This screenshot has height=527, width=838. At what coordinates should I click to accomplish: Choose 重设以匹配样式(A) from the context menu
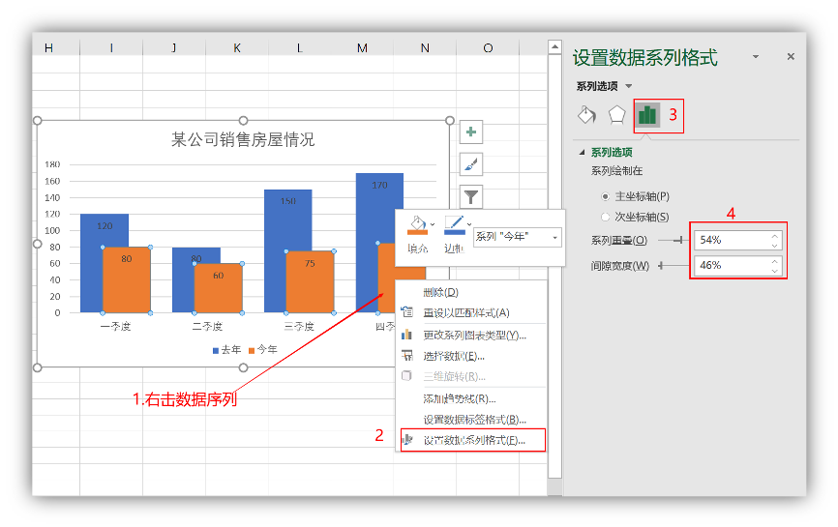point(472,313)
